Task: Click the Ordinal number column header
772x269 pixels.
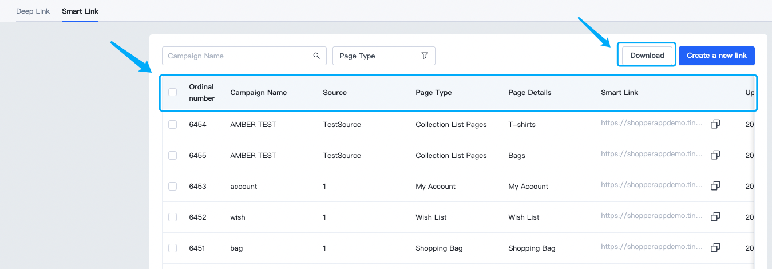Action: [202, 92]
